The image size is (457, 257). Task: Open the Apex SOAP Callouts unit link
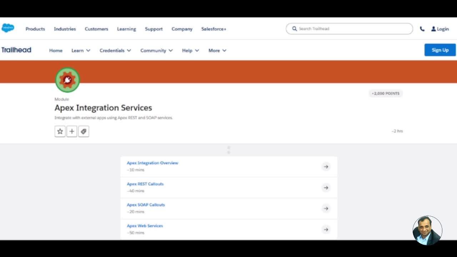coord(146,205)
